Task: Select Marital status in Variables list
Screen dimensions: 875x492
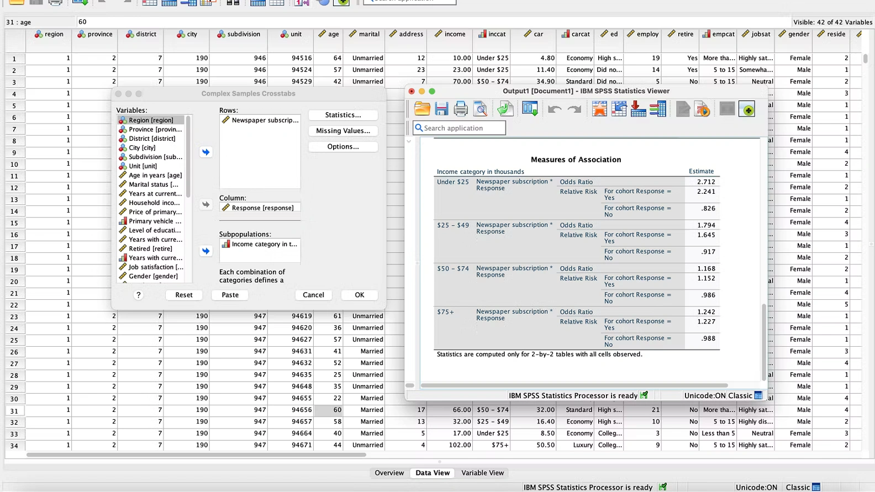Action: pyautogui.click(x=153, y=184)
